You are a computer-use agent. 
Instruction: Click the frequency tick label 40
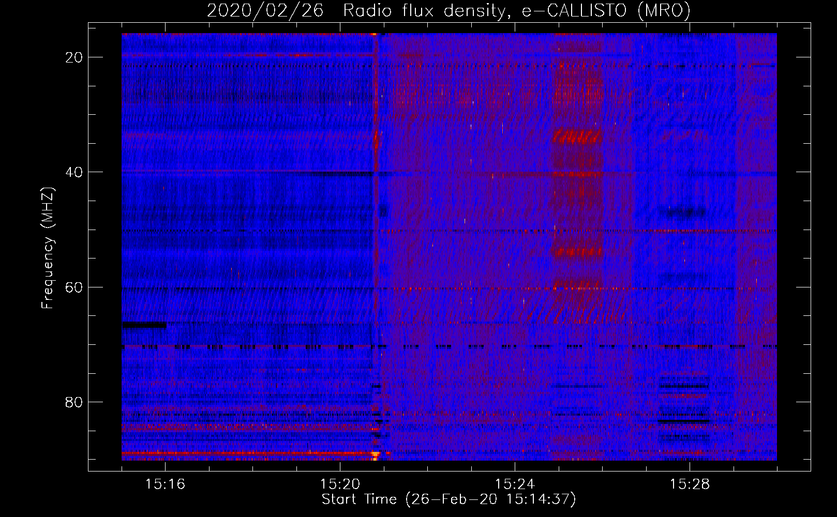pos(74,172)
